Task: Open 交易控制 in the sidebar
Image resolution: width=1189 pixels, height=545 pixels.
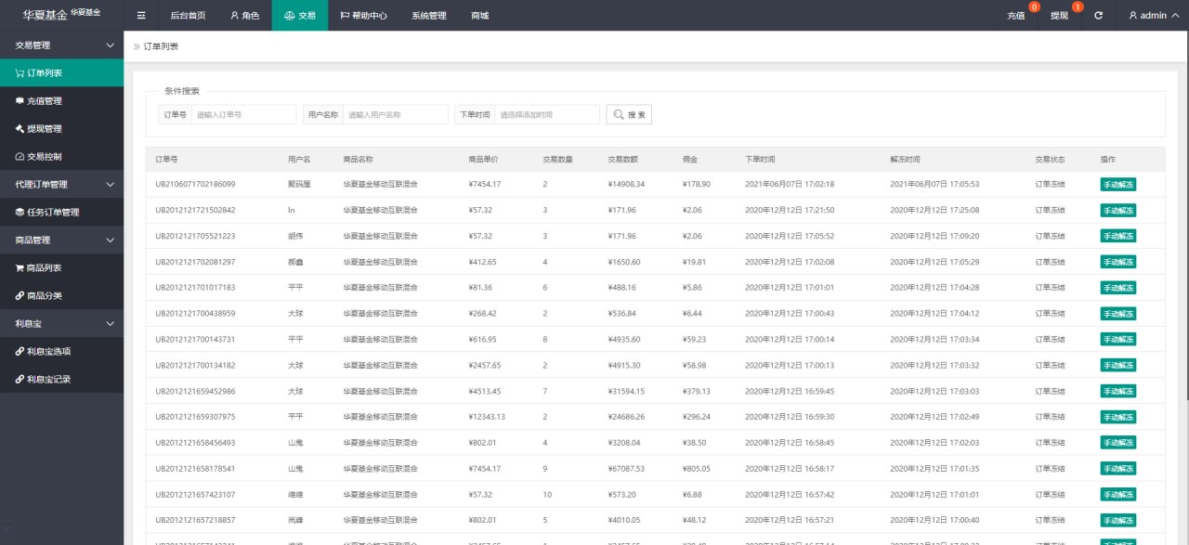Action: (x=61, y=156)
